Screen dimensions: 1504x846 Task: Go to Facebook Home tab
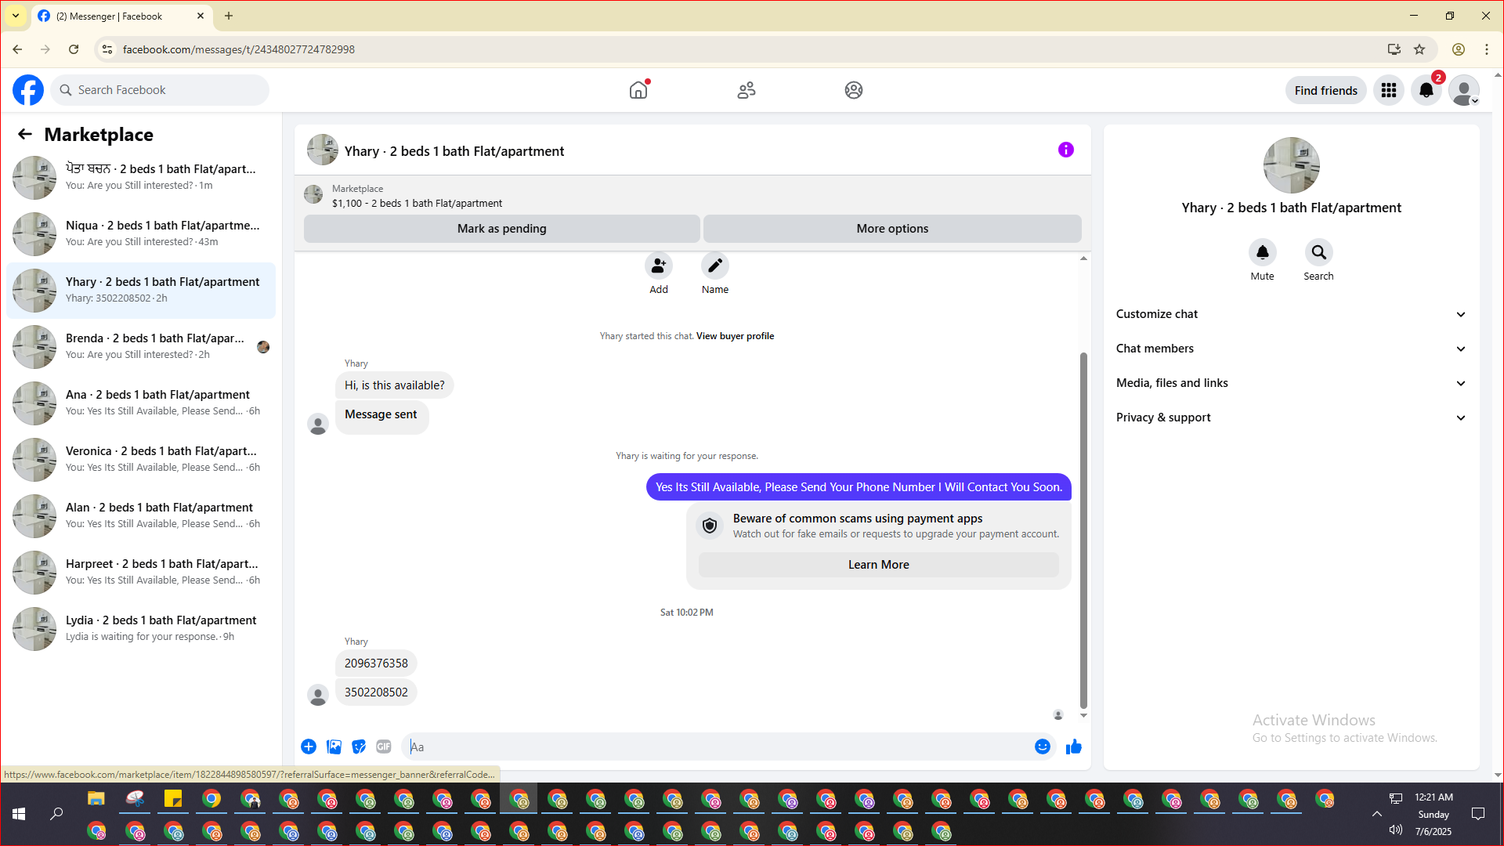pyautogui.click(x=638, y=90)
